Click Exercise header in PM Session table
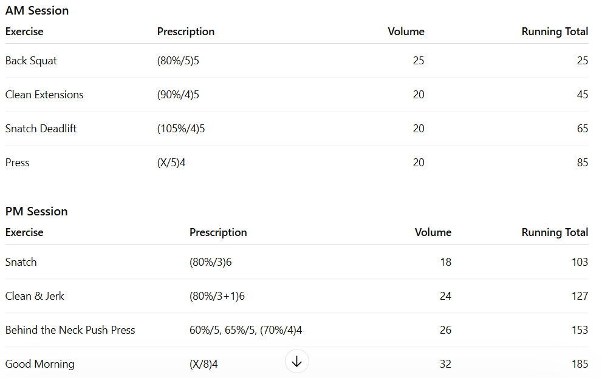 pos(24,232)
